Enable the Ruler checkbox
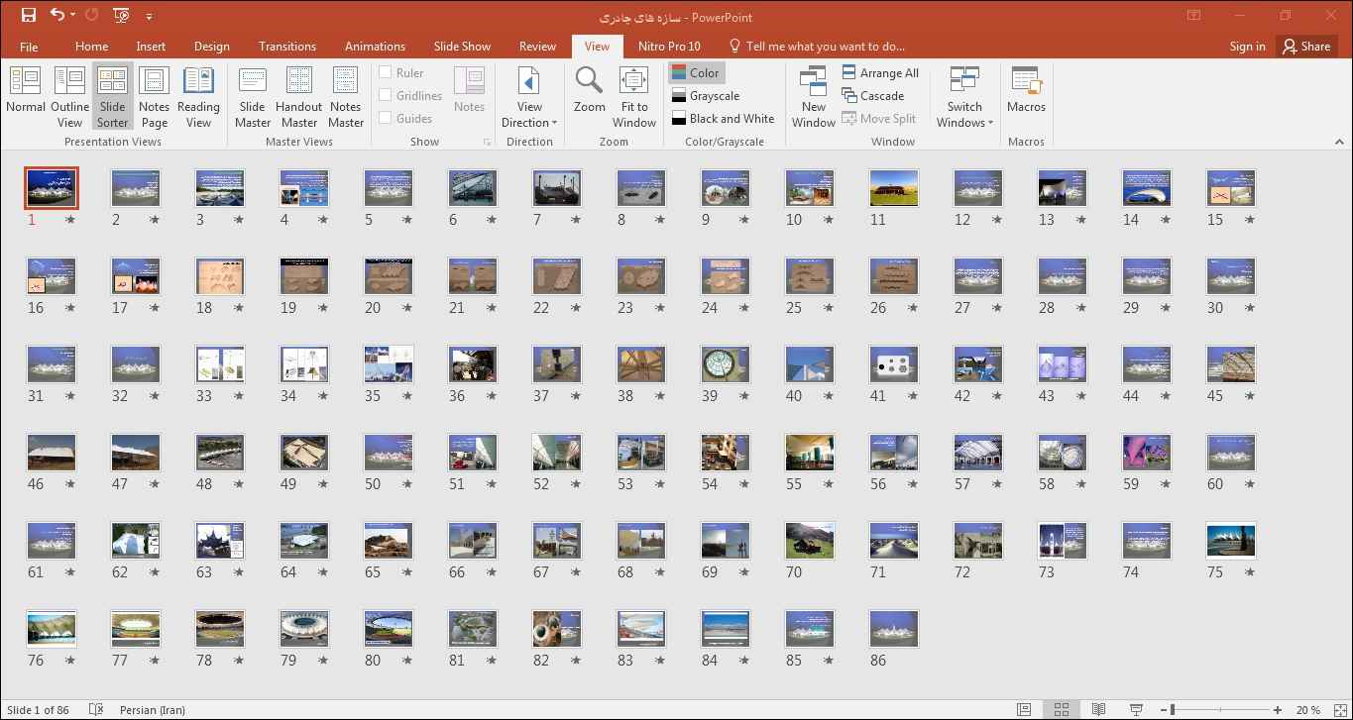 (386, 72)
